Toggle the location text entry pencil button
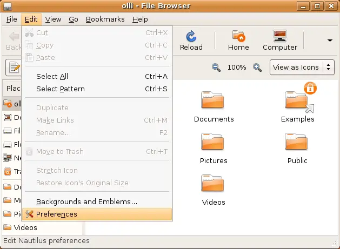This screenshot has width=340, height=249. coord(14,68)
